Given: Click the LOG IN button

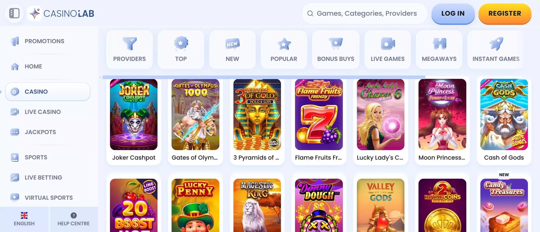Looking at the screenshot, I should point(453,13).
